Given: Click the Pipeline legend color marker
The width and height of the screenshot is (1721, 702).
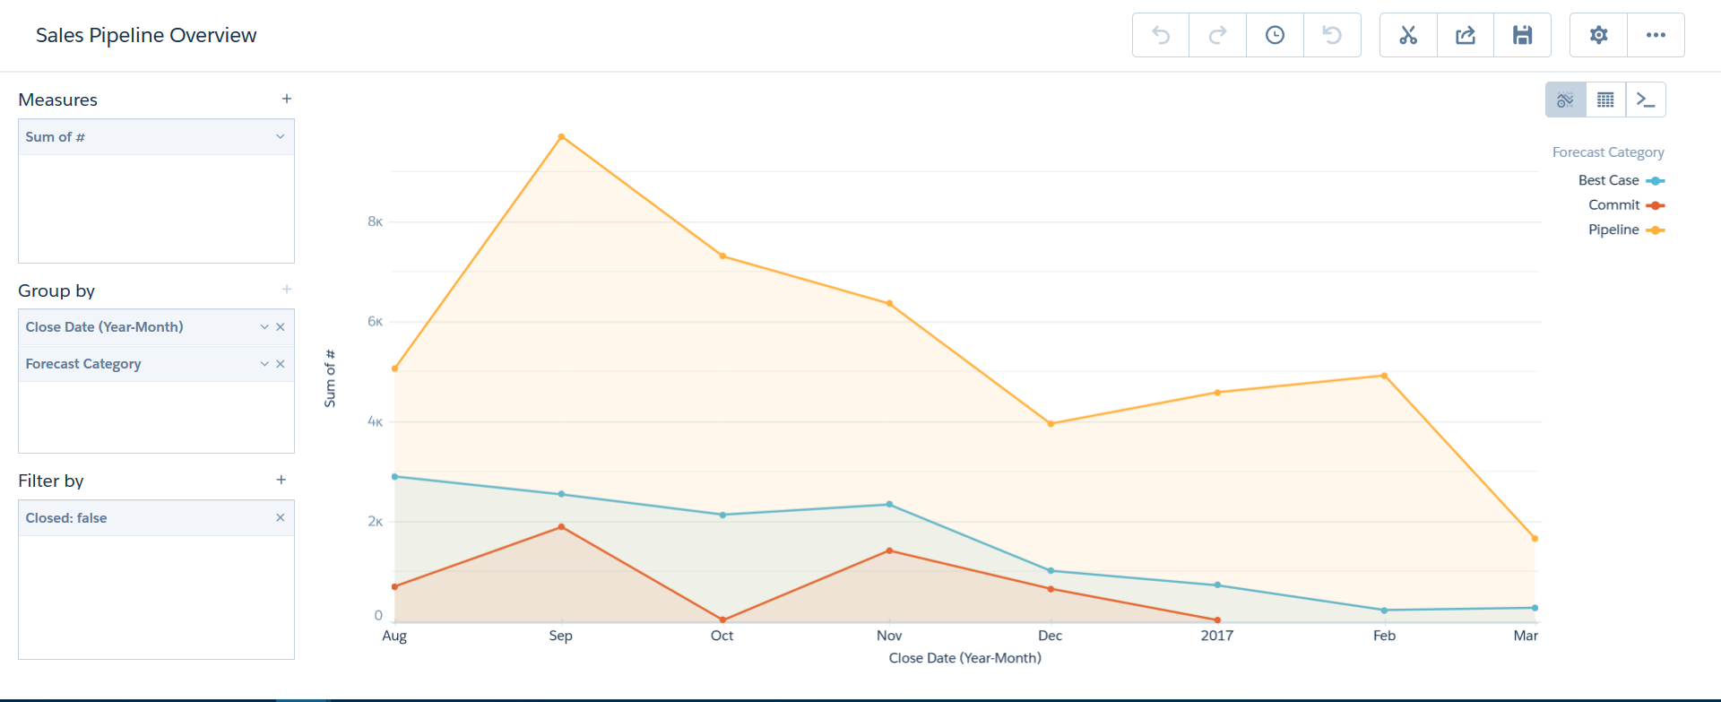Looking at the screenshot, I should point(1656,230).
